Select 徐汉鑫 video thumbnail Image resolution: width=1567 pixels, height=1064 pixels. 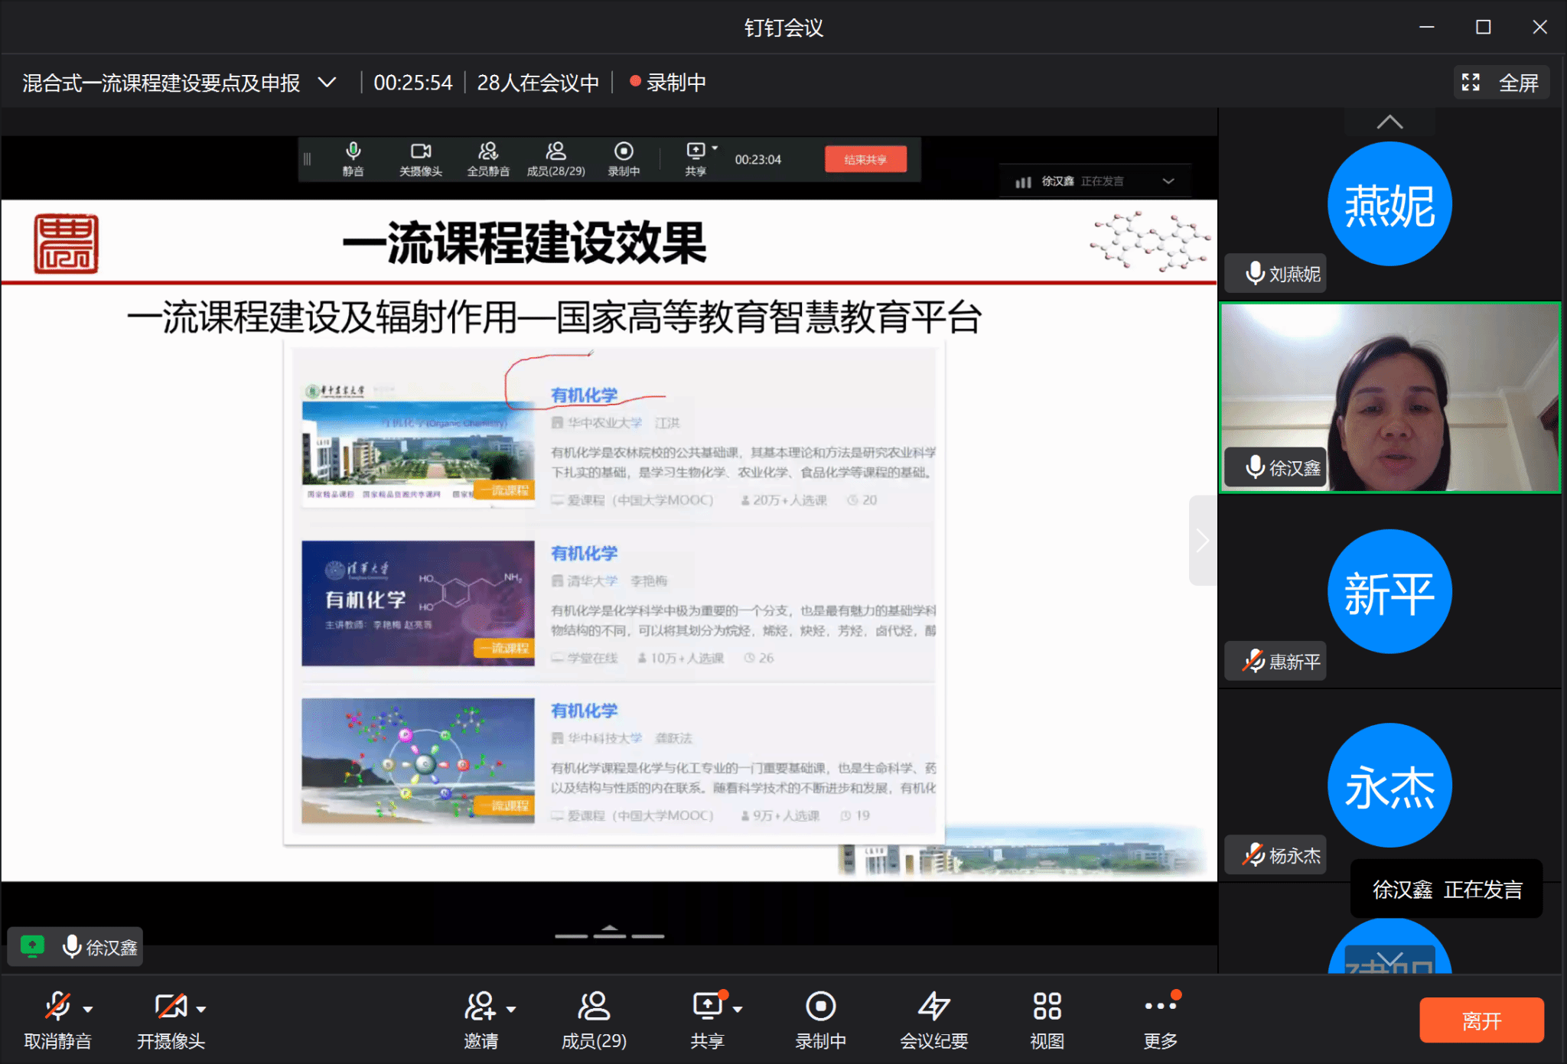click(x=1389, y=398)
